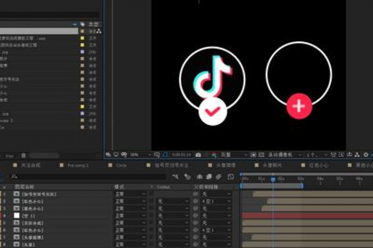Click the 0:00:01:14 timecode in viewer bar
Viewport: 373px width, 248px height.
pyautogui.click(x=181, y=155)
